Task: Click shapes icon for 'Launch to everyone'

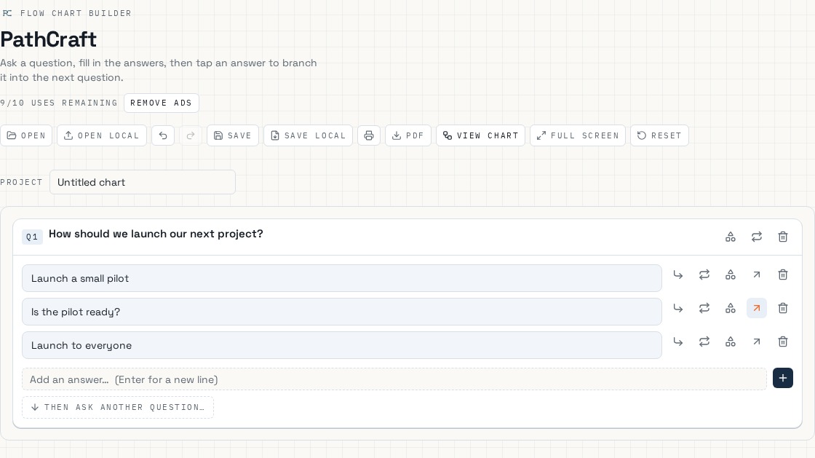Action: pyautogui.click(x=731, y=341)
